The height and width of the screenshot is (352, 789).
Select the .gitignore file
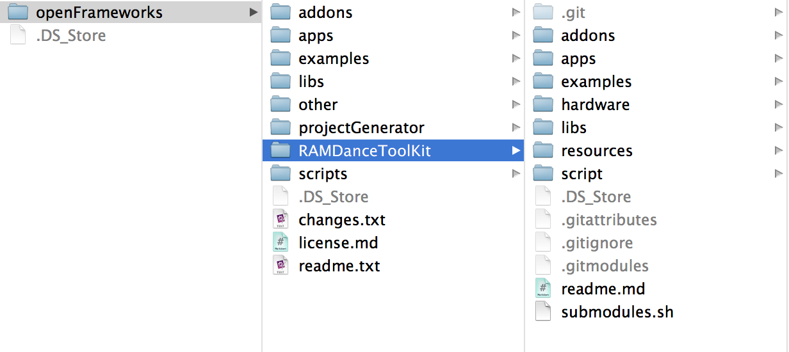point(596,243)
